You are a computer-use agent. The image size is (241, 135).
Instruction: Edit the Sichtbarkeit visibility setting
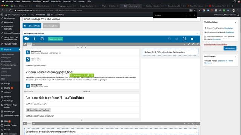(x=230, y=33)
